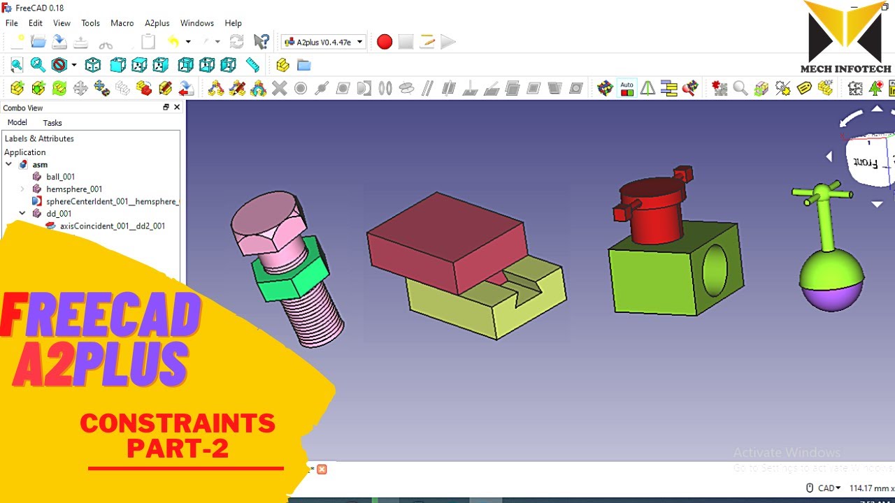The image size is (895, 503).
Task: Click Fit All view icon
Action: [x=17, y=65]
